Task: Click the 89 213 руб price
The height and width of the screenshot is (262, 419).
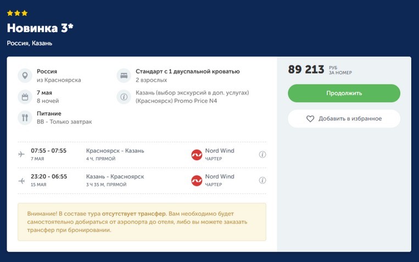Action: (320, 70)
